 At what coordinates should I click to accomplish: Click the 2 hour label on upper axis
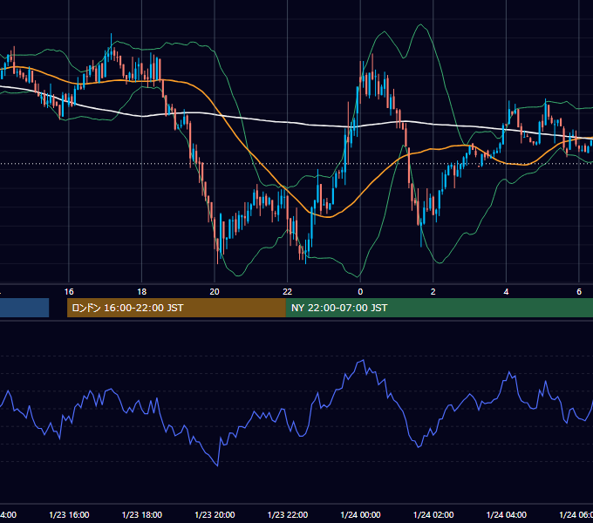click(433, 292)
